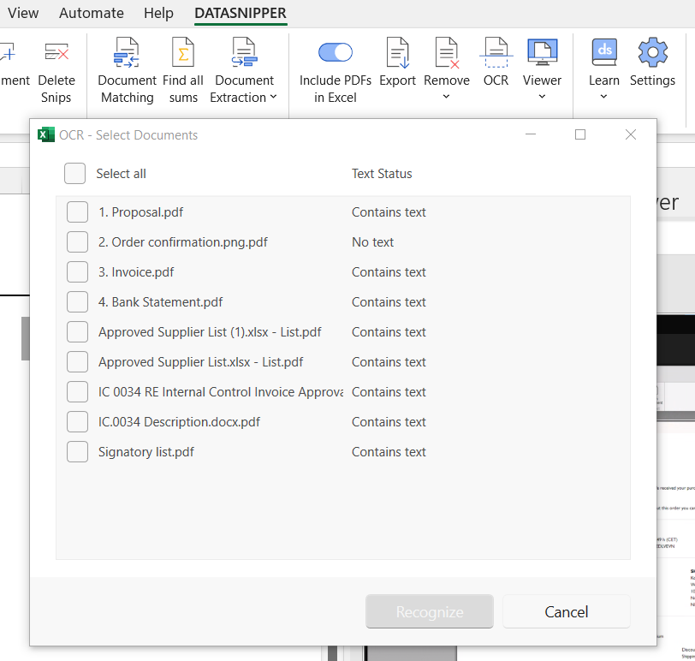
Task: Toggle Include PDFs in Excel
Action: (335, 51)
